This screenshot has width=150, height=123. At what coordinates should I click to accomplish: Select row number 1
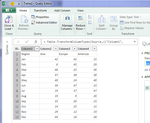pos(17,54)
